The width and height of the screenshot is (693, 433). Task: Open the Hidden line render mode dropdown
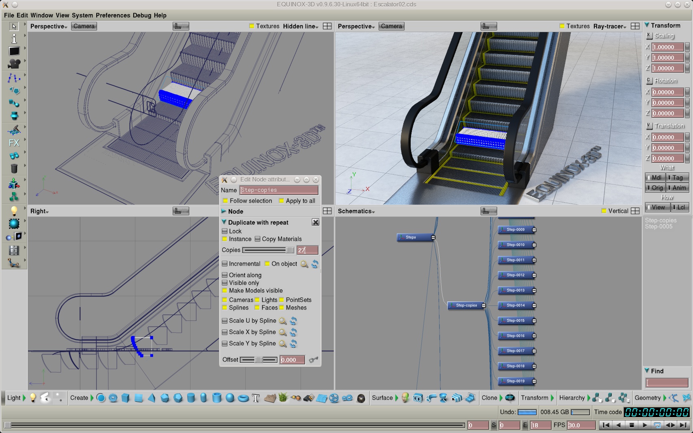click(301, 26)
